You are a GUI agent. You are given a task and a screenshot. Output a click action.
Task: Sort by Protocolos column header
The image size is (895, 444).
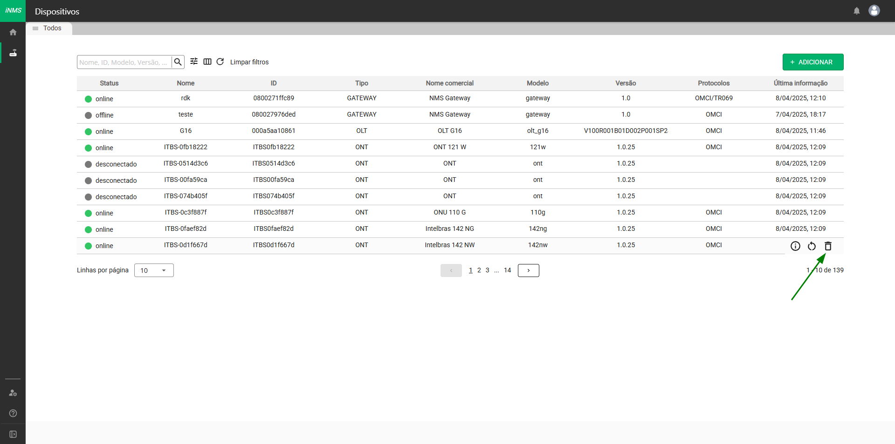714,83
